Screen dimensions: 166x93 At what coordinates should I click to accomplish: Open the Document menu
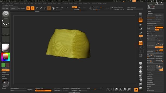pos(17,3)
